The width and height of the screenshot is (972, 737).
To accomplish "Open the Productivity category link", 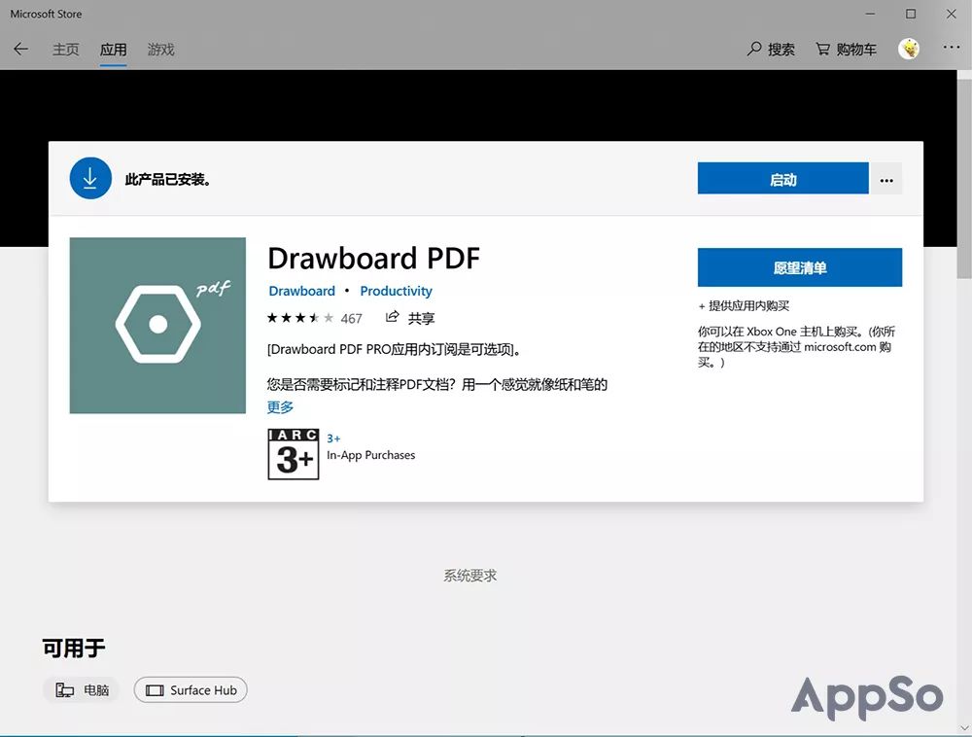I will (397, 291).
